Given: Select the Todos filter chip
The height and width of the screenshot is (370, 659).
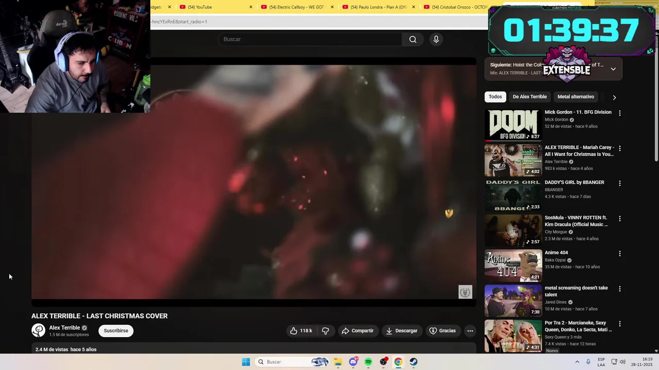Looking at the screenshot, I should 495,97.
